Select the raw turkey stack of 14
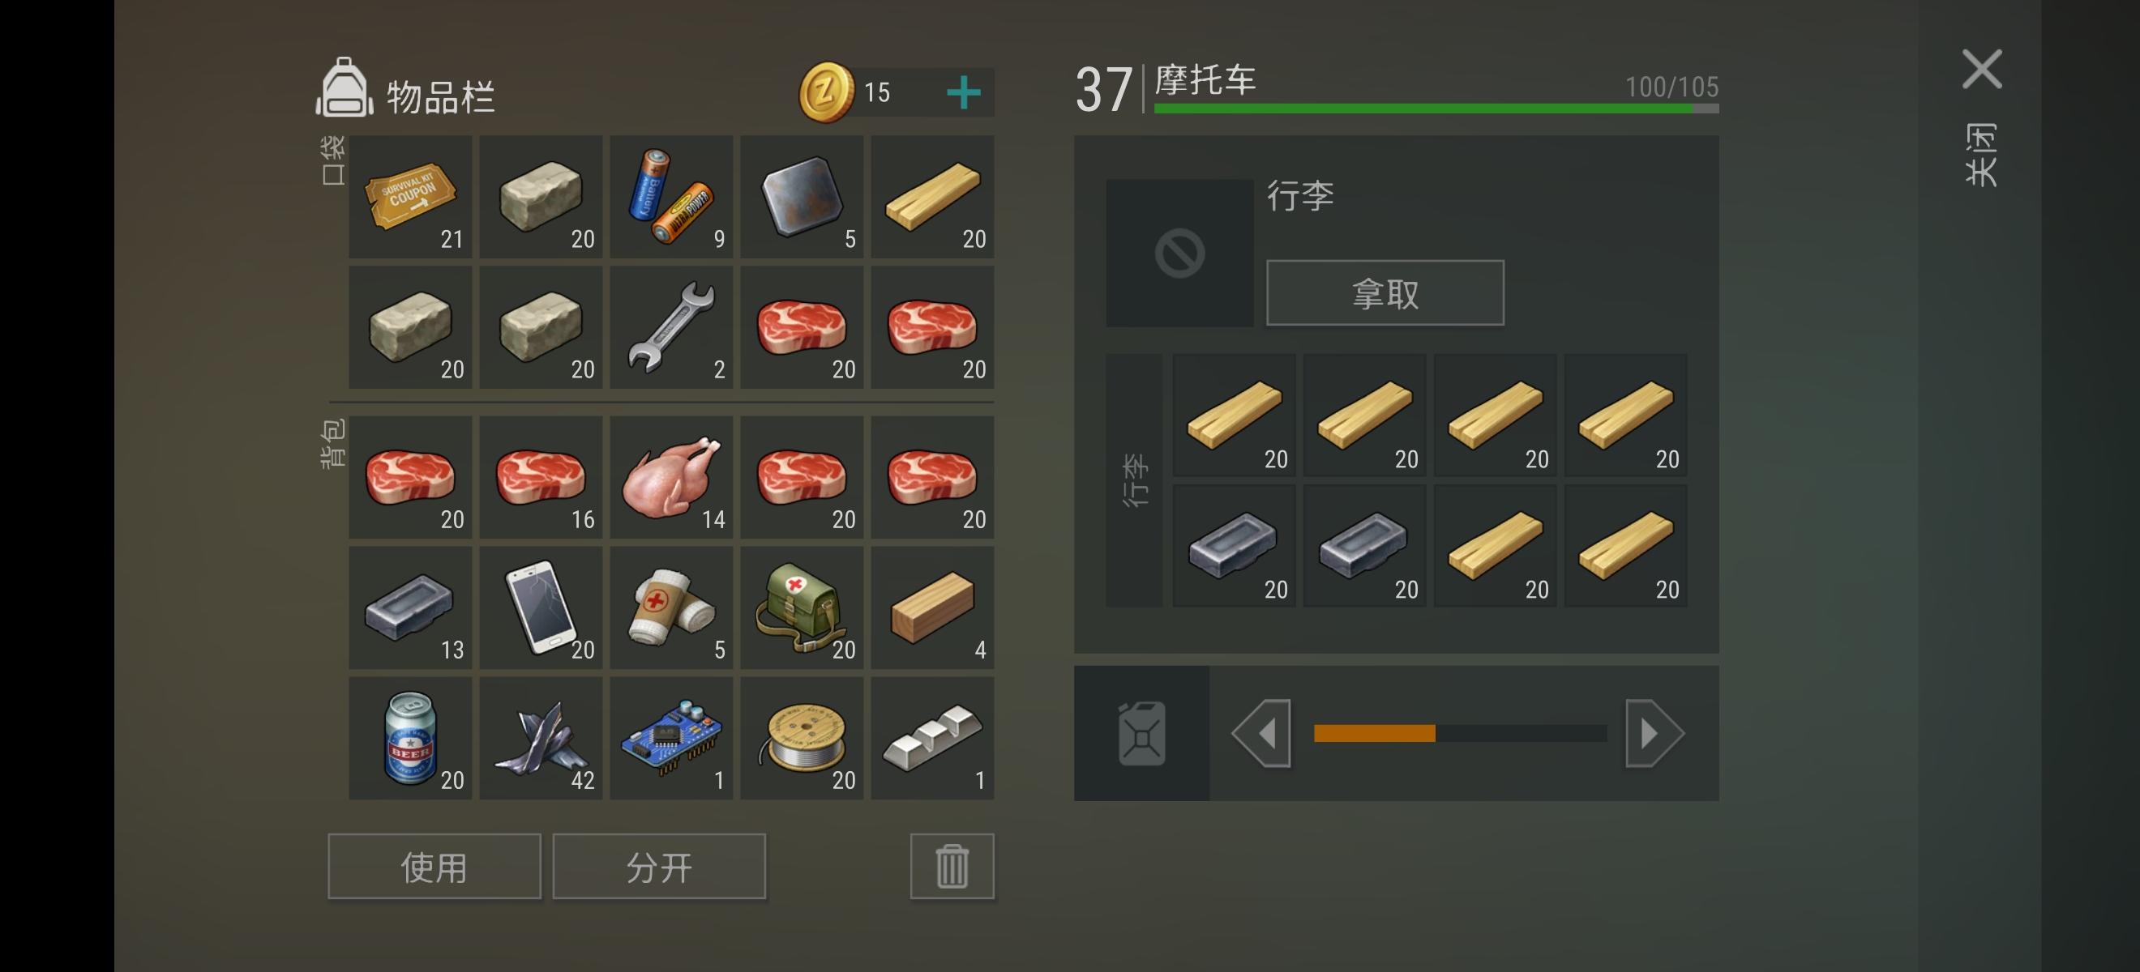 coord(671,477)
